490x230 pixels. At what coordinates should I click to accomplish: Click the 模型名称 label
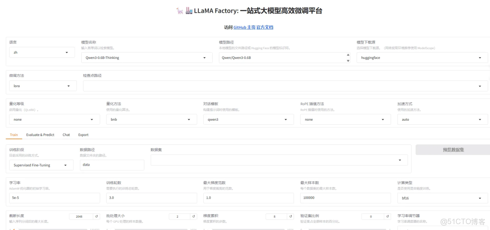click(x=88, y=42)
